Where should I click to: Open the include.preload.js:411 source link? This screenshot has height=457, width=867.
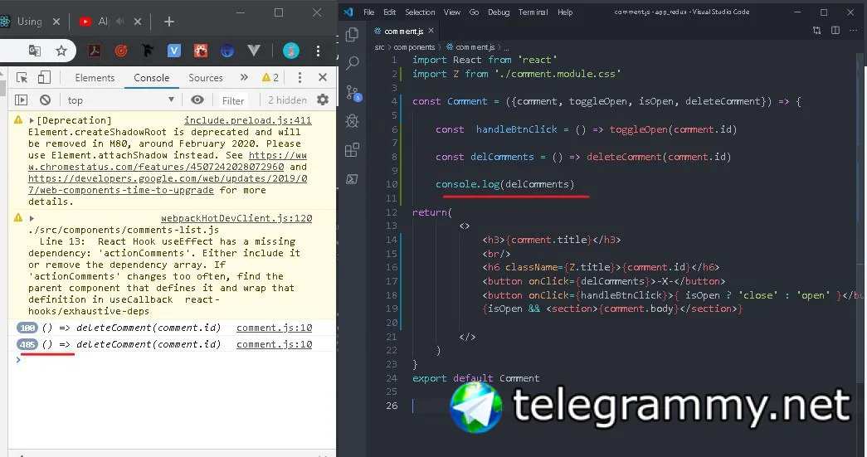(x=248, y=120)
